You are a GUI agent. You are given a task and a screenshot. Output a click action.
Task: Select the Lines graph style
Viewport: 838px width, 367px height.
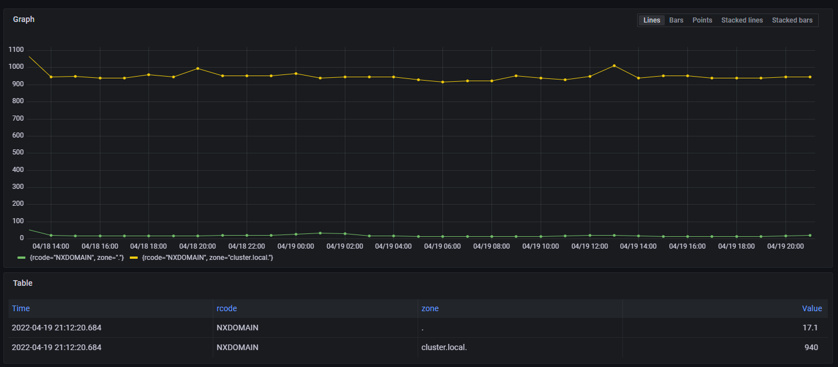tap(651, 20)
